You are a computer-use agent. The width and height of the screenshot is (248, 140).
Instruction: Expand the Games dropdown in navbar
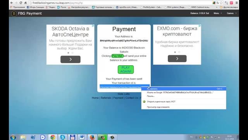tap(232, 13)
